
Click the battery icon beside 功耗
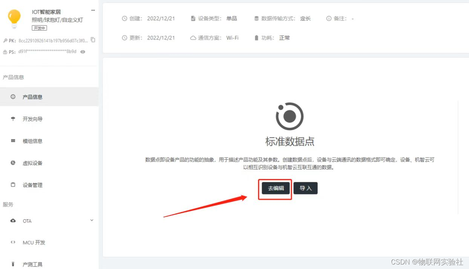coord(256,38)
